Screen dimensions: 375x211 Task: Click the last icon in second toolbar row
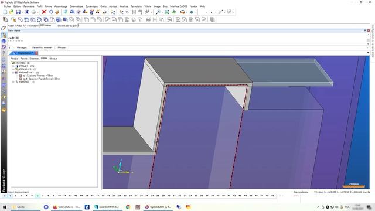212,19
